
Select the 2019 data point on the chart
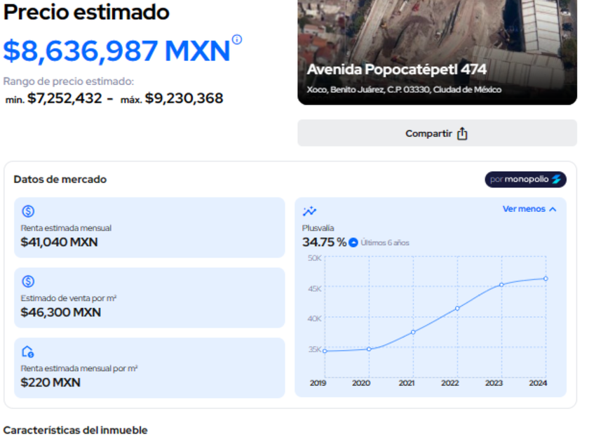[x=325, y=351]
